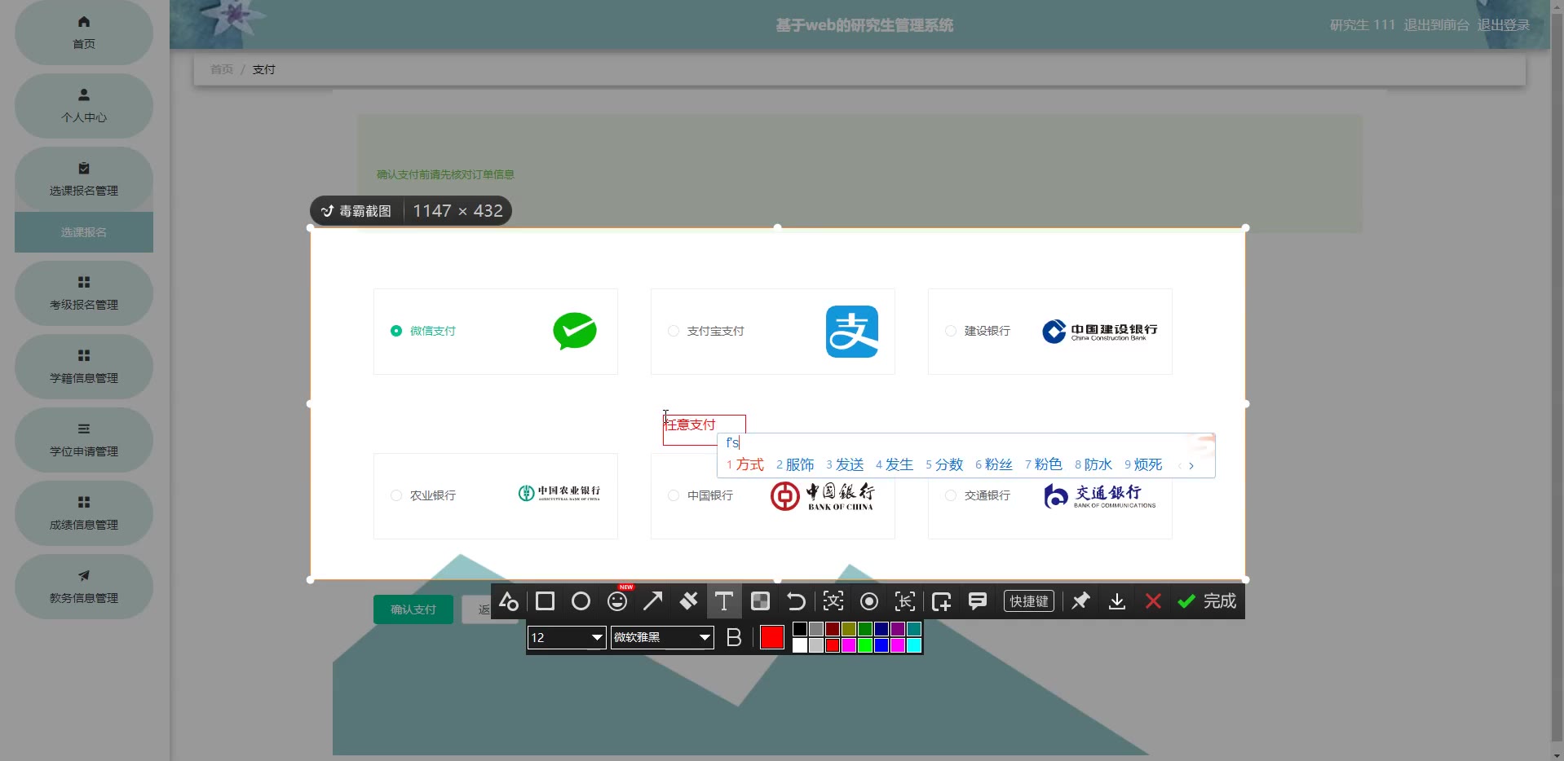Click the 毒霸截图 logo badge
Viewport: 1564px width, 761px height.
click(x=356, y=211)
